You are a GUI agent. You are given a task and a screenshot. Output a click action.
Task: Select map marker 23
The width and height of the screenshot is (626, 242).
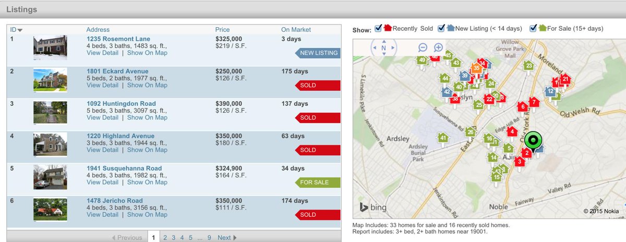(529, 66)
